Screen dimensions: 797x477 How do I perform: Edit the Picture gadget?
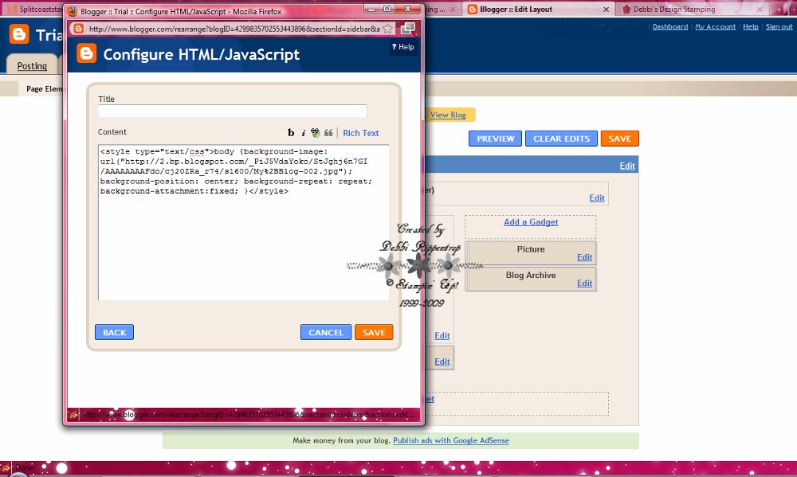pyautogui.click(x=584, y=257)
